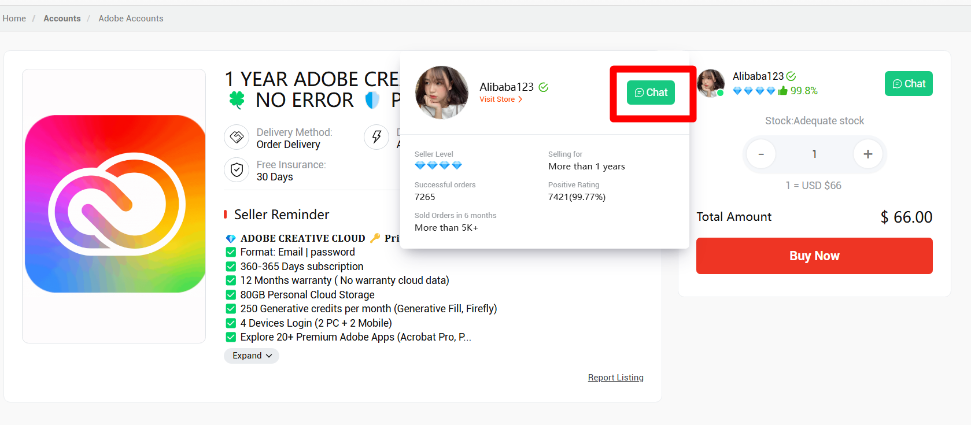Click the Free Insurance shield icon
971x425 pixels.
237,170
